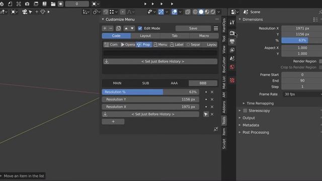Select the AAA menu tab
The width and height of the screenshot is (322, 181).
coord(174,83)
